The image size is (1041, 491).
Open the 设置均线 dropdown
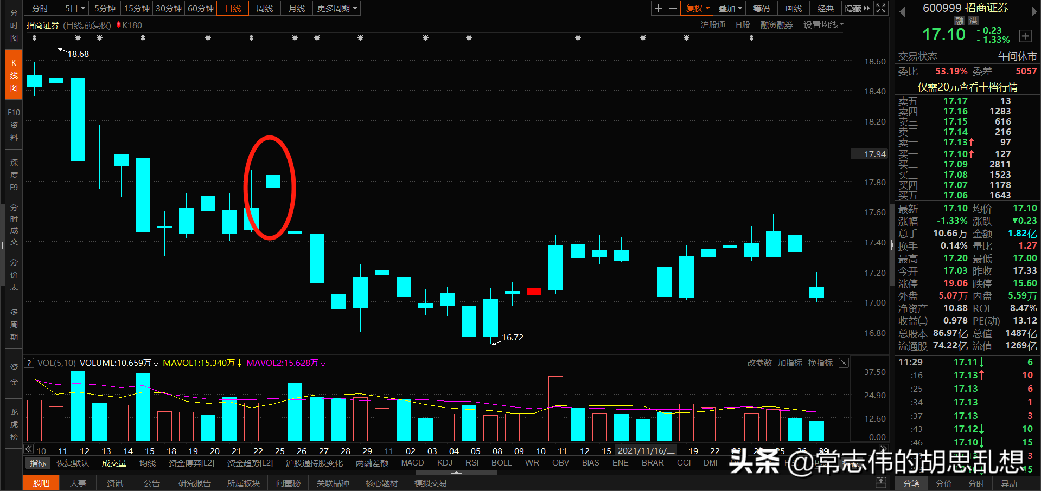tap(822, 24)
